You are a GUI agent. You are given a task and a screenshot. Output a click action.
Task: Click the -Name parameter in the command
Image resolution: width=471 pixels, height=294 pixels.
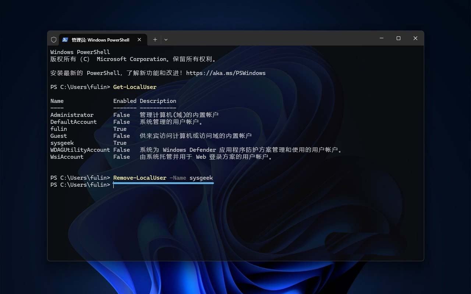point(178,178)
